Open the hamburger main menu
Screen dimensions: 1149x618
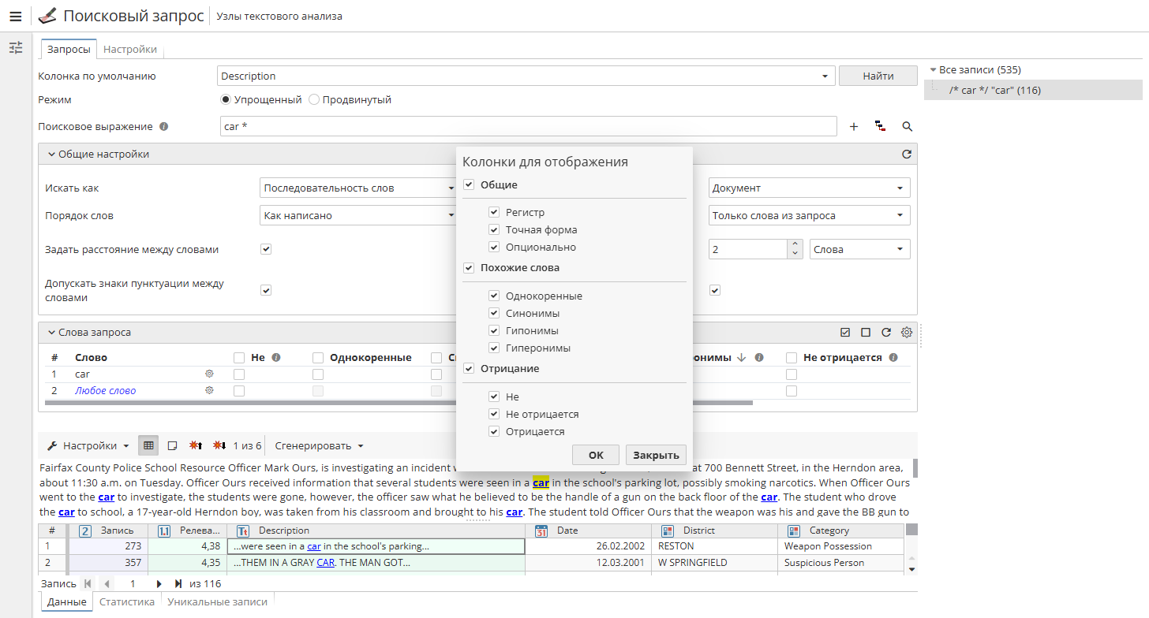[15, 17]
